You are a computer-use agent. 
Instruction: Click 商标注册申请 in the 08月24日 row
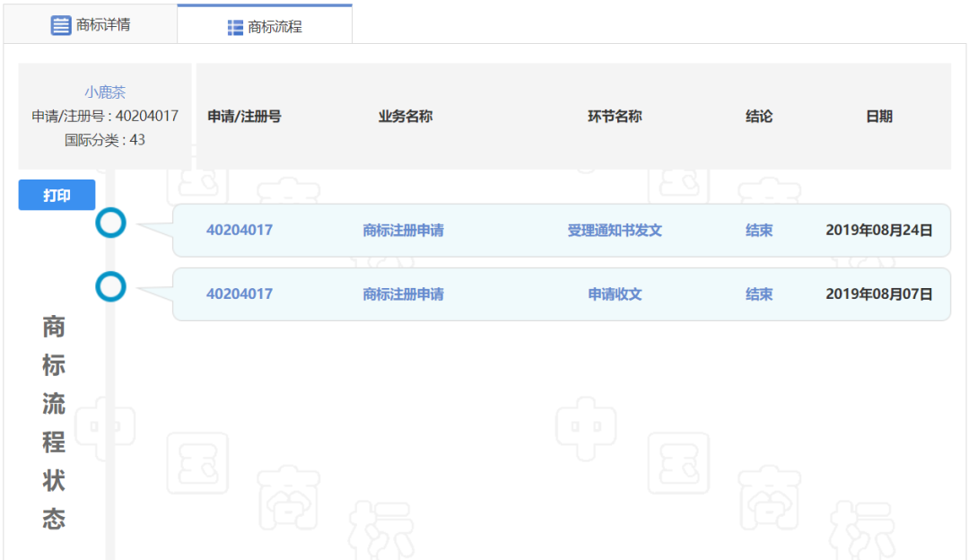pos(403,231)
